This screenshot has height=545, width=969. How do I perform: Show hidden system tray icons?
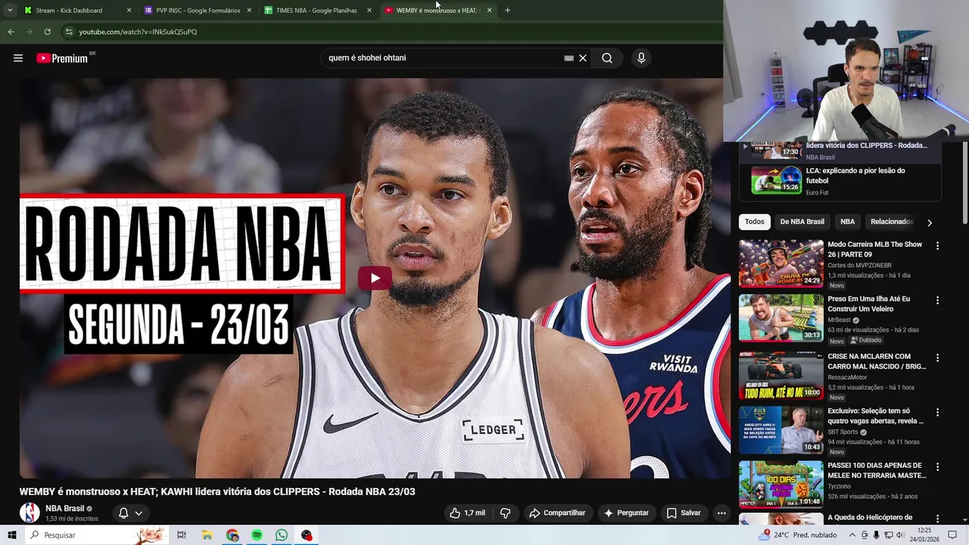pyautogui.click(x=852, y=535)
